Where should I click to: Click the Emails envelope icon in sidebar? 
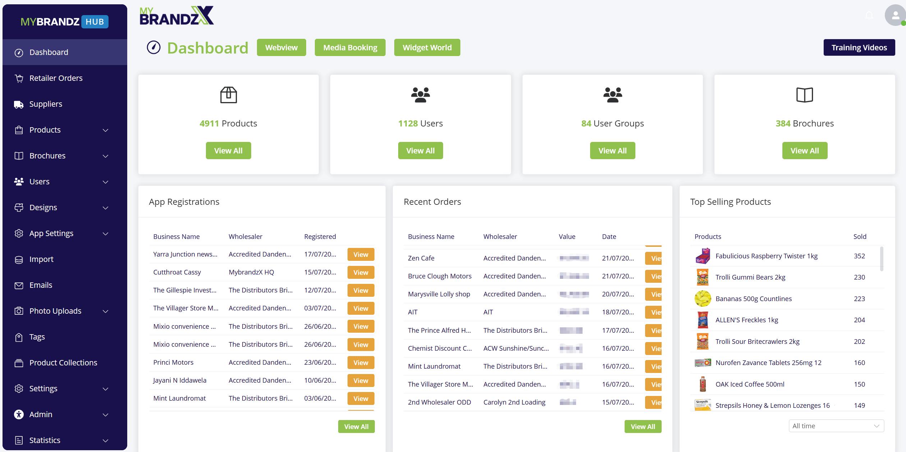click(19, 285)
